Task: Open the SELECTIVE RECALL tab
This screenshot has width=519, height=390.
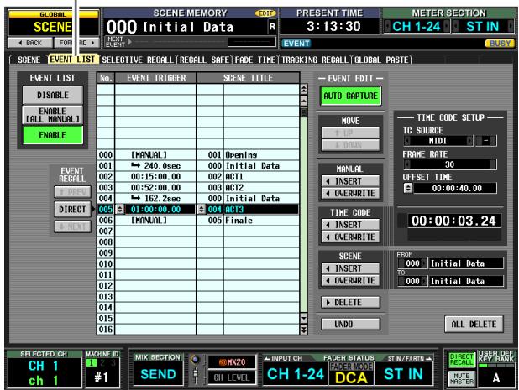Action: 138,60
